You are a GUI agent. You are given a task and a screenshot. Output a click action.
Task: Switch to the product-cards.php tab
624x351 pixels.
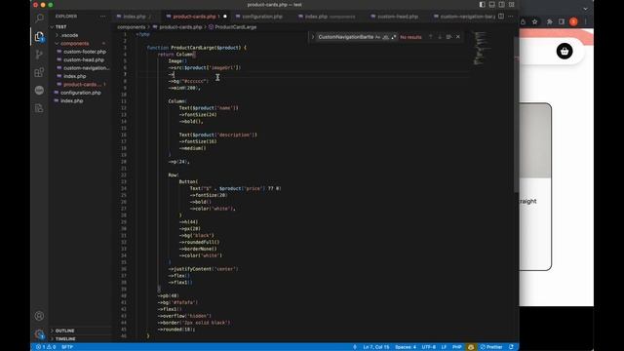click(x=195, y=17)
